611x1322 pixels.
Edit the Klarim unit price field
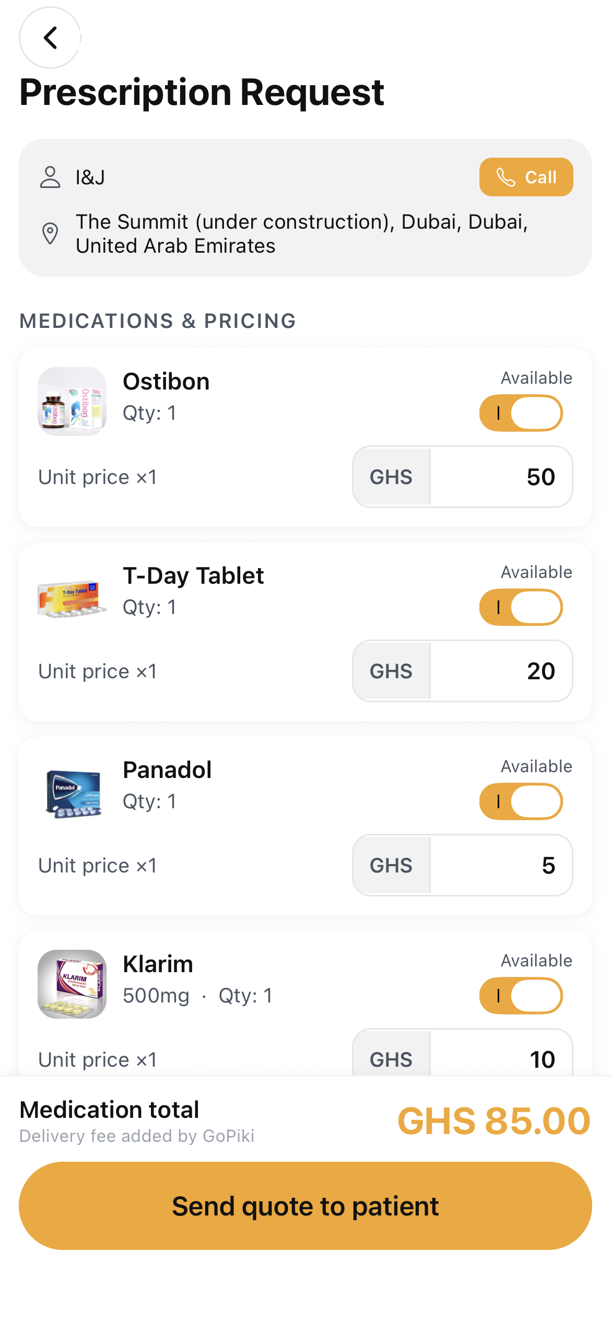[x=501, y=1053]
